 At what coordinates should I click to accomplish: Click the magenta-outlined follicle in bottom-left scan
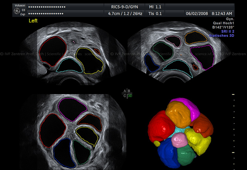click(72, 107)
